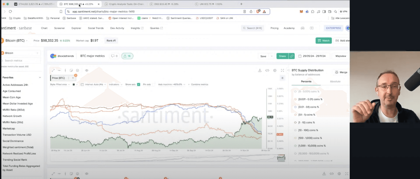Screen dimensions: 420x179
Task: Collapse the Favorites metrics section
Action: coord(40,78)
